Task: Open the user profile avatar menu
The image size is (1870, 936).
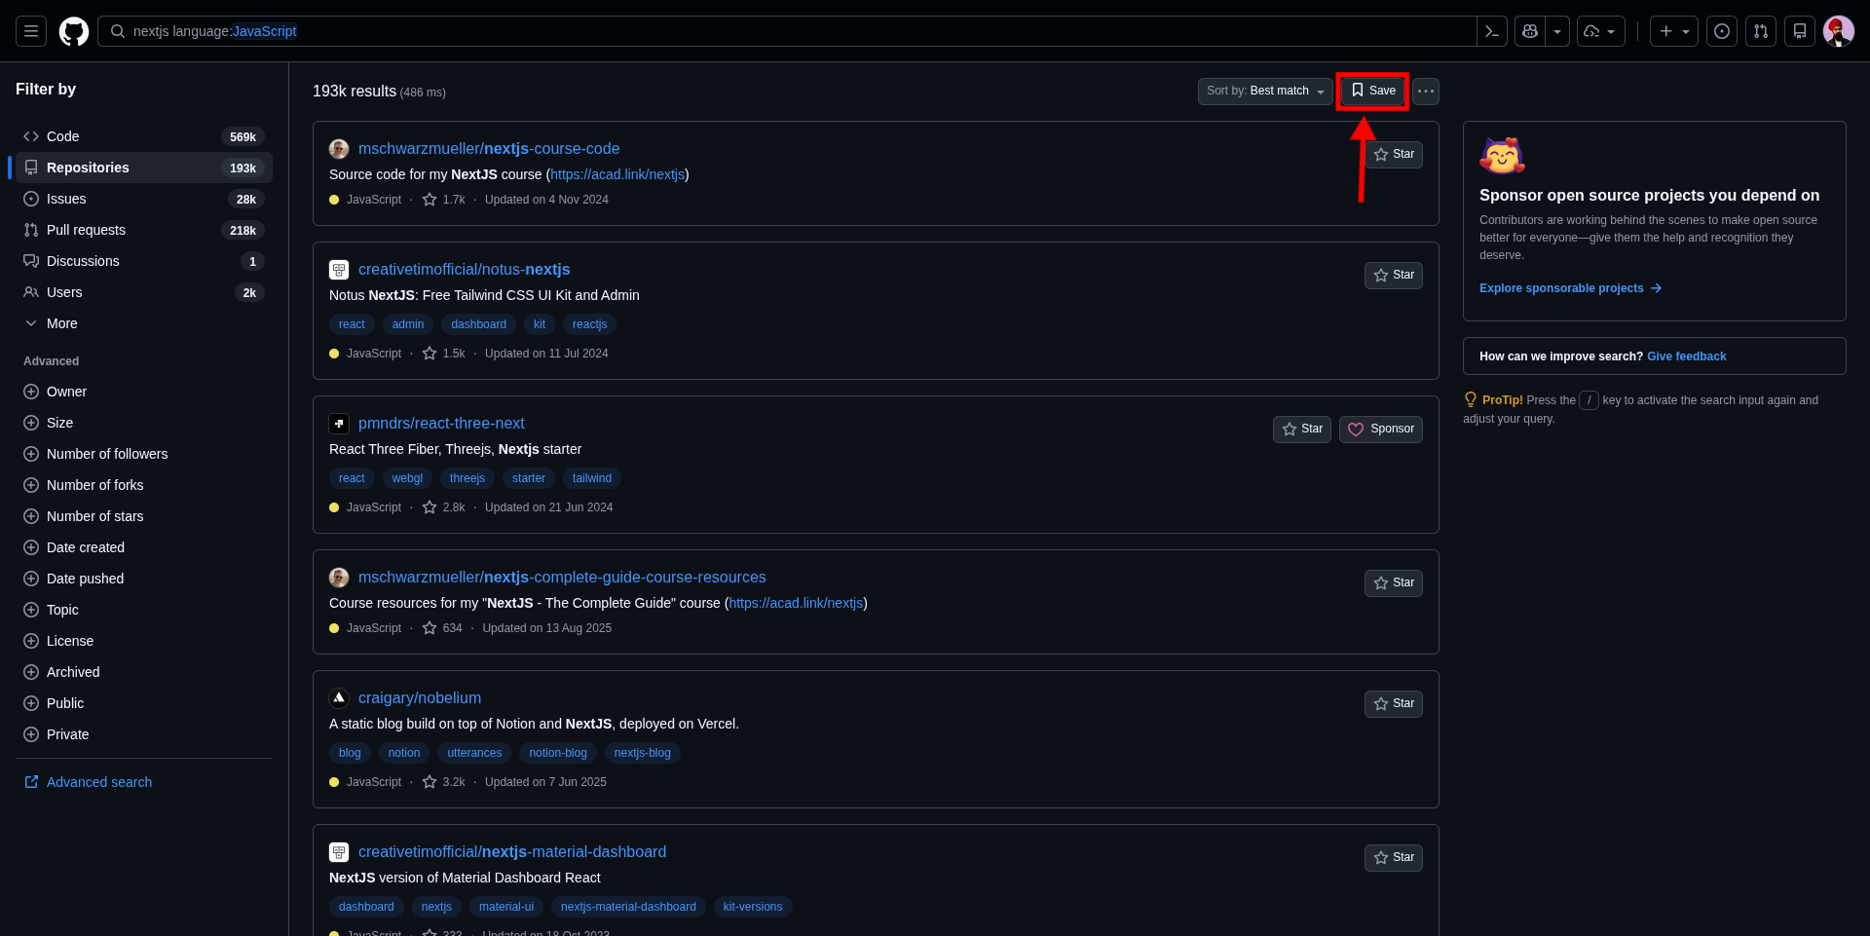Action: [x=1839, y=31]
